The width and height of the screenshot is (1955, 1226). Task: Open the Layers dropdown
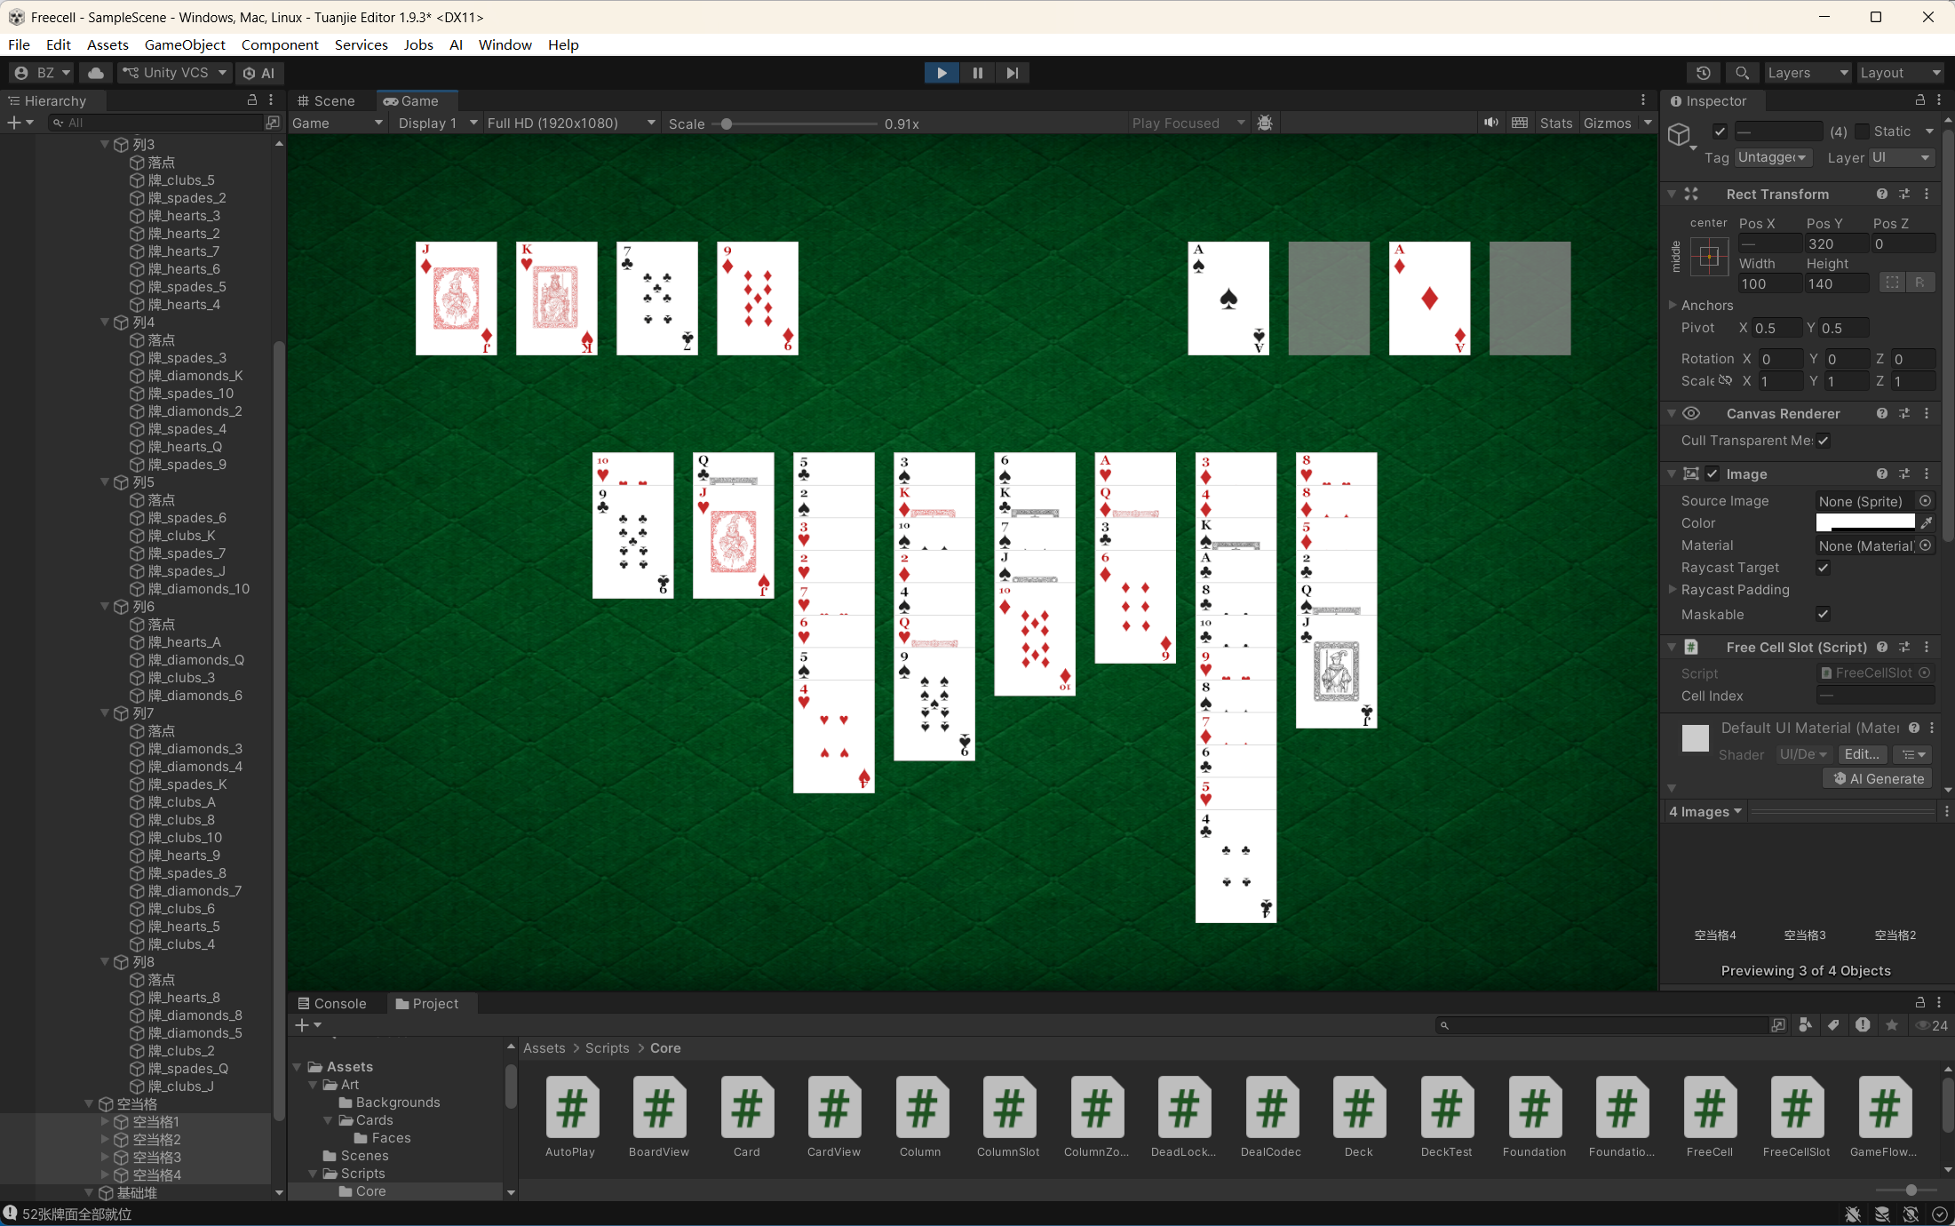tap(1808, 73)
